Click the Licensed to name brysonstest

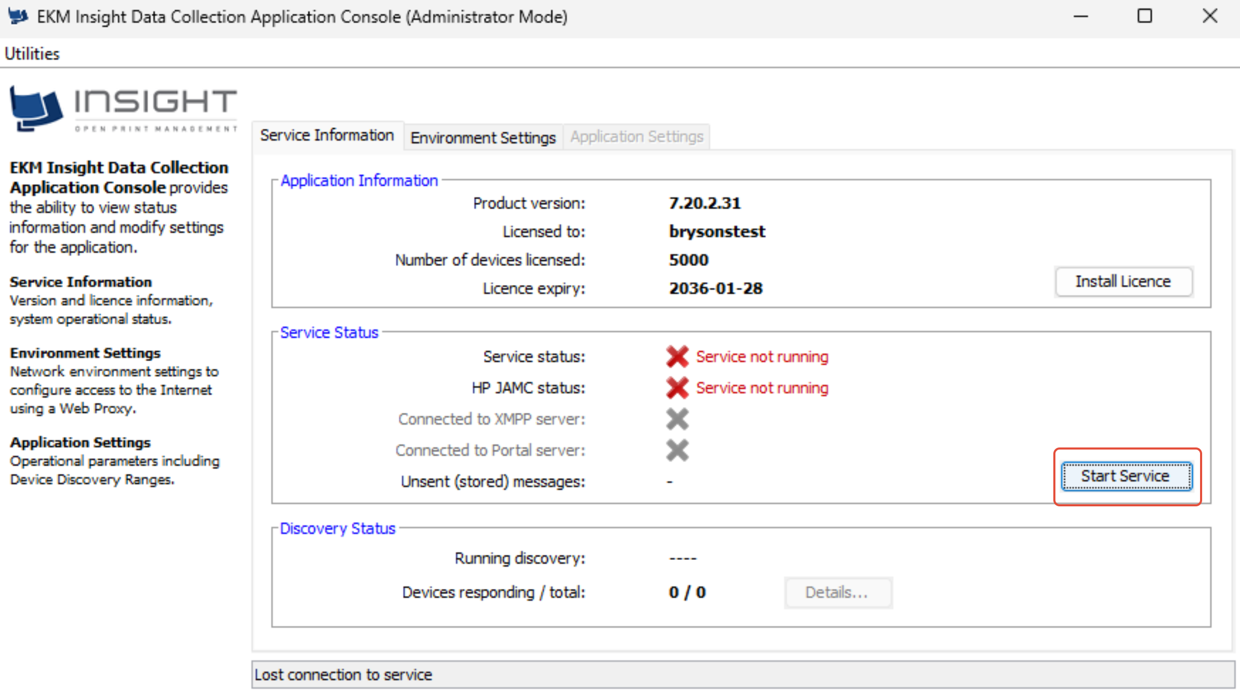pos(716,231)
